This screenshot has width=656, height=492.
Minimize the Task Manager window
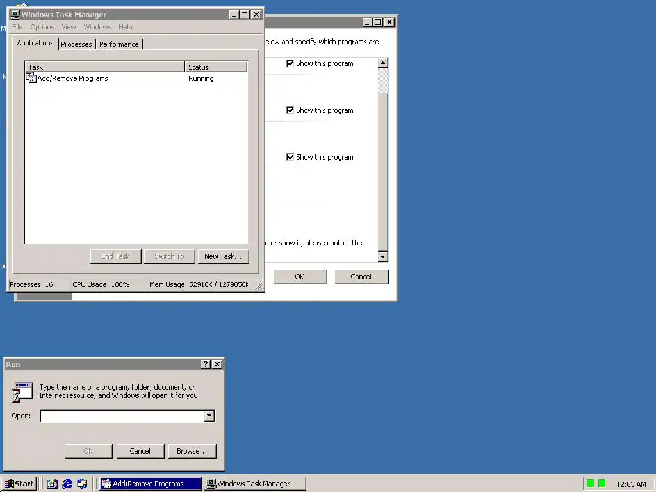234,15
